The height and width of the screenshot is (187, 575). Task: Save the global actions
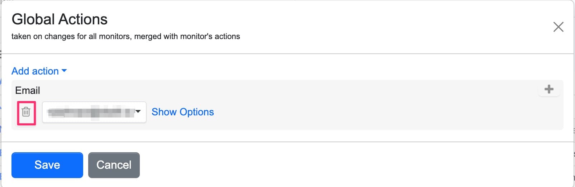(x=47, y=165)
